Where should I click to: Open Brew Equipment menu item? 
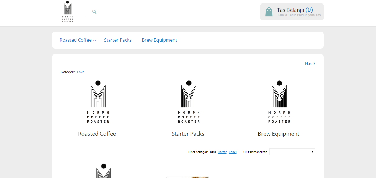point(159,40)
